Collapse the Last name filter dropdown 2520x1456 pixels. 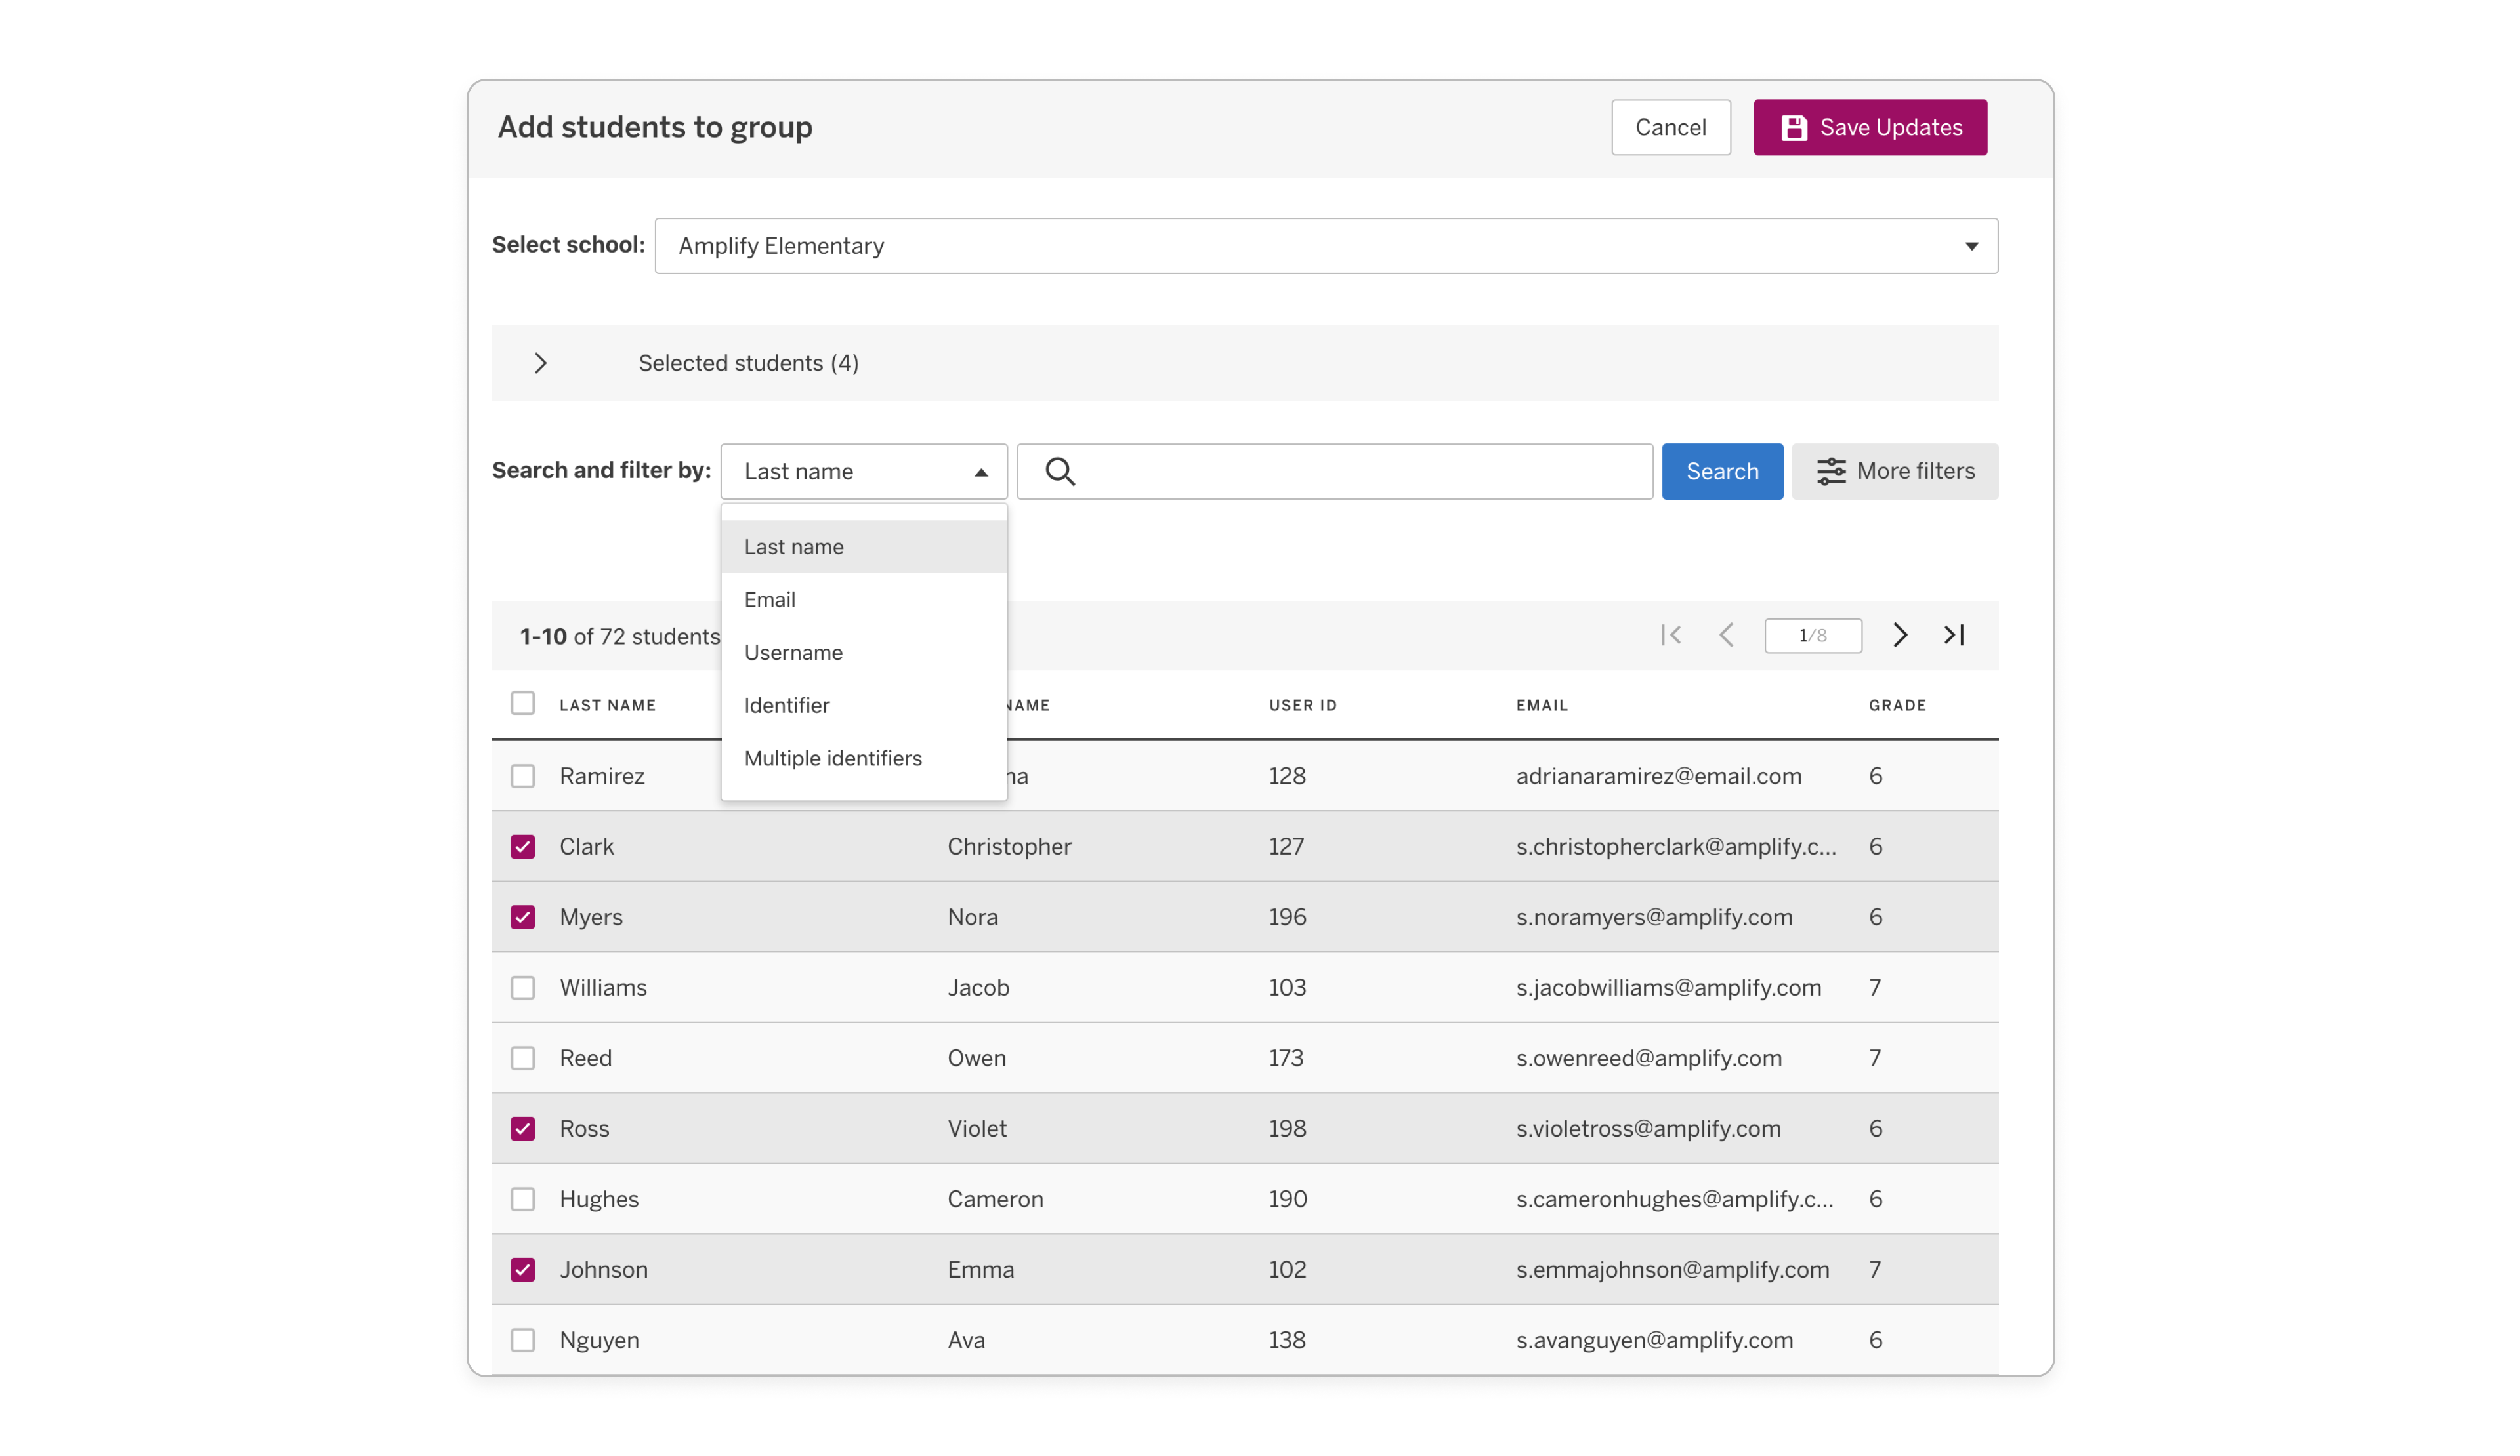tap(863, 472)
